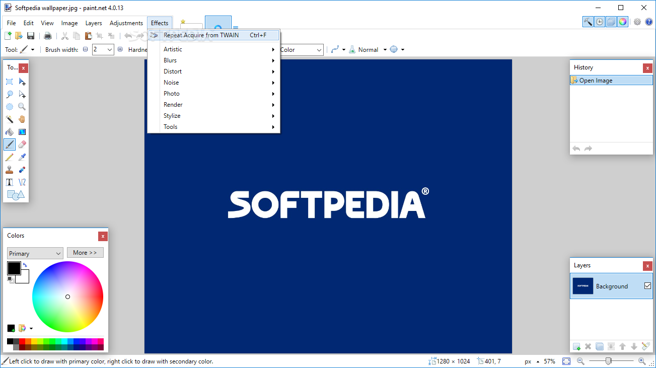656x368 pixels.
Task: Reset colors to black and white icon
Action: pyautogui.click(x=10, y=279)
